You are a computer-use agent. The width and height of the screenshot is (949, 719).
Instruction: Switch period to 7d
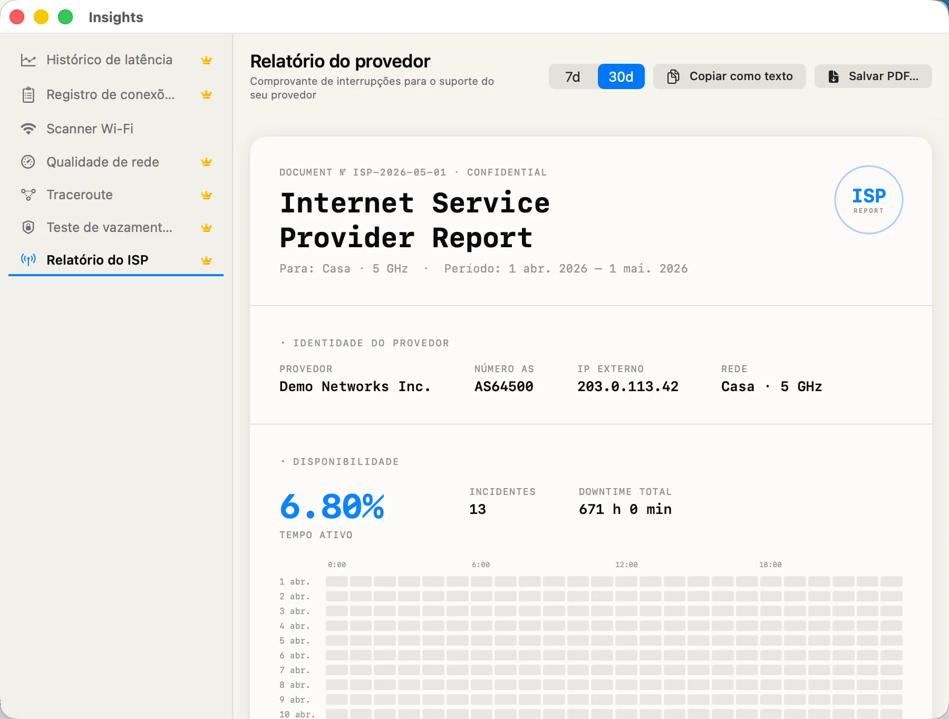tap(573, 76)
